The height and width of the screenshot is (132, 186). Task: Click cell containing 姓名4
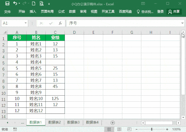(36, 62)
